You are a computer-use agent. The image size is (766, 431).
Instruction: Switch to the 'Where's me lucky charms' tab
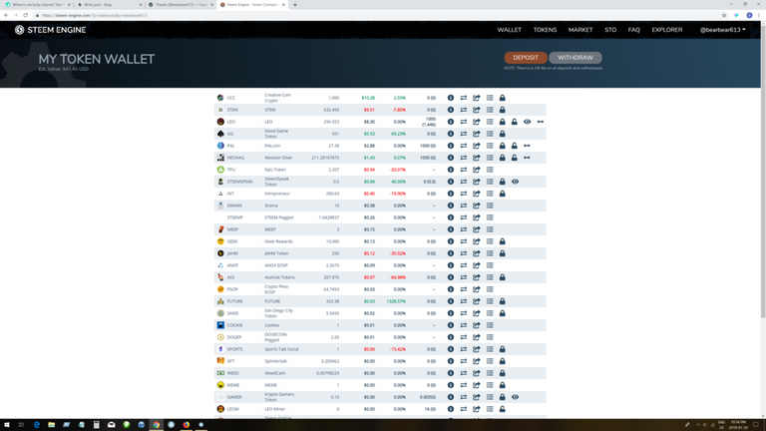point(38,4)
